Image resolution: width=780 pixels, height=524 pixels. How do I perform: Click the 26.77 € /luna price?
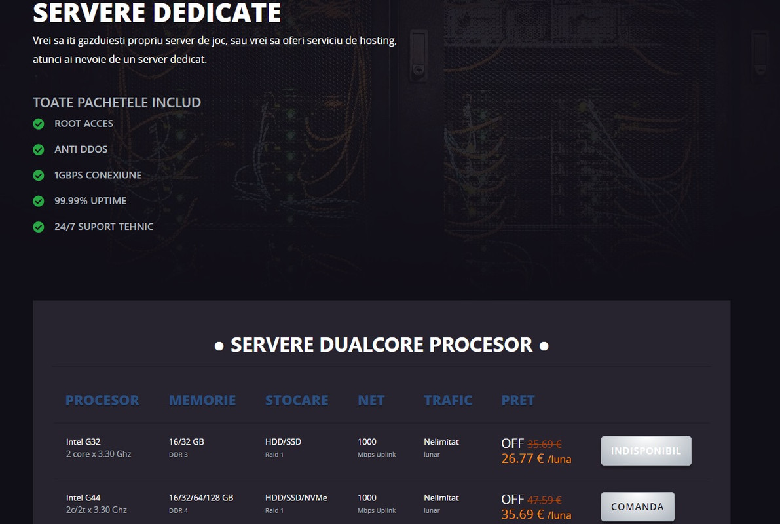click(536, 458)
